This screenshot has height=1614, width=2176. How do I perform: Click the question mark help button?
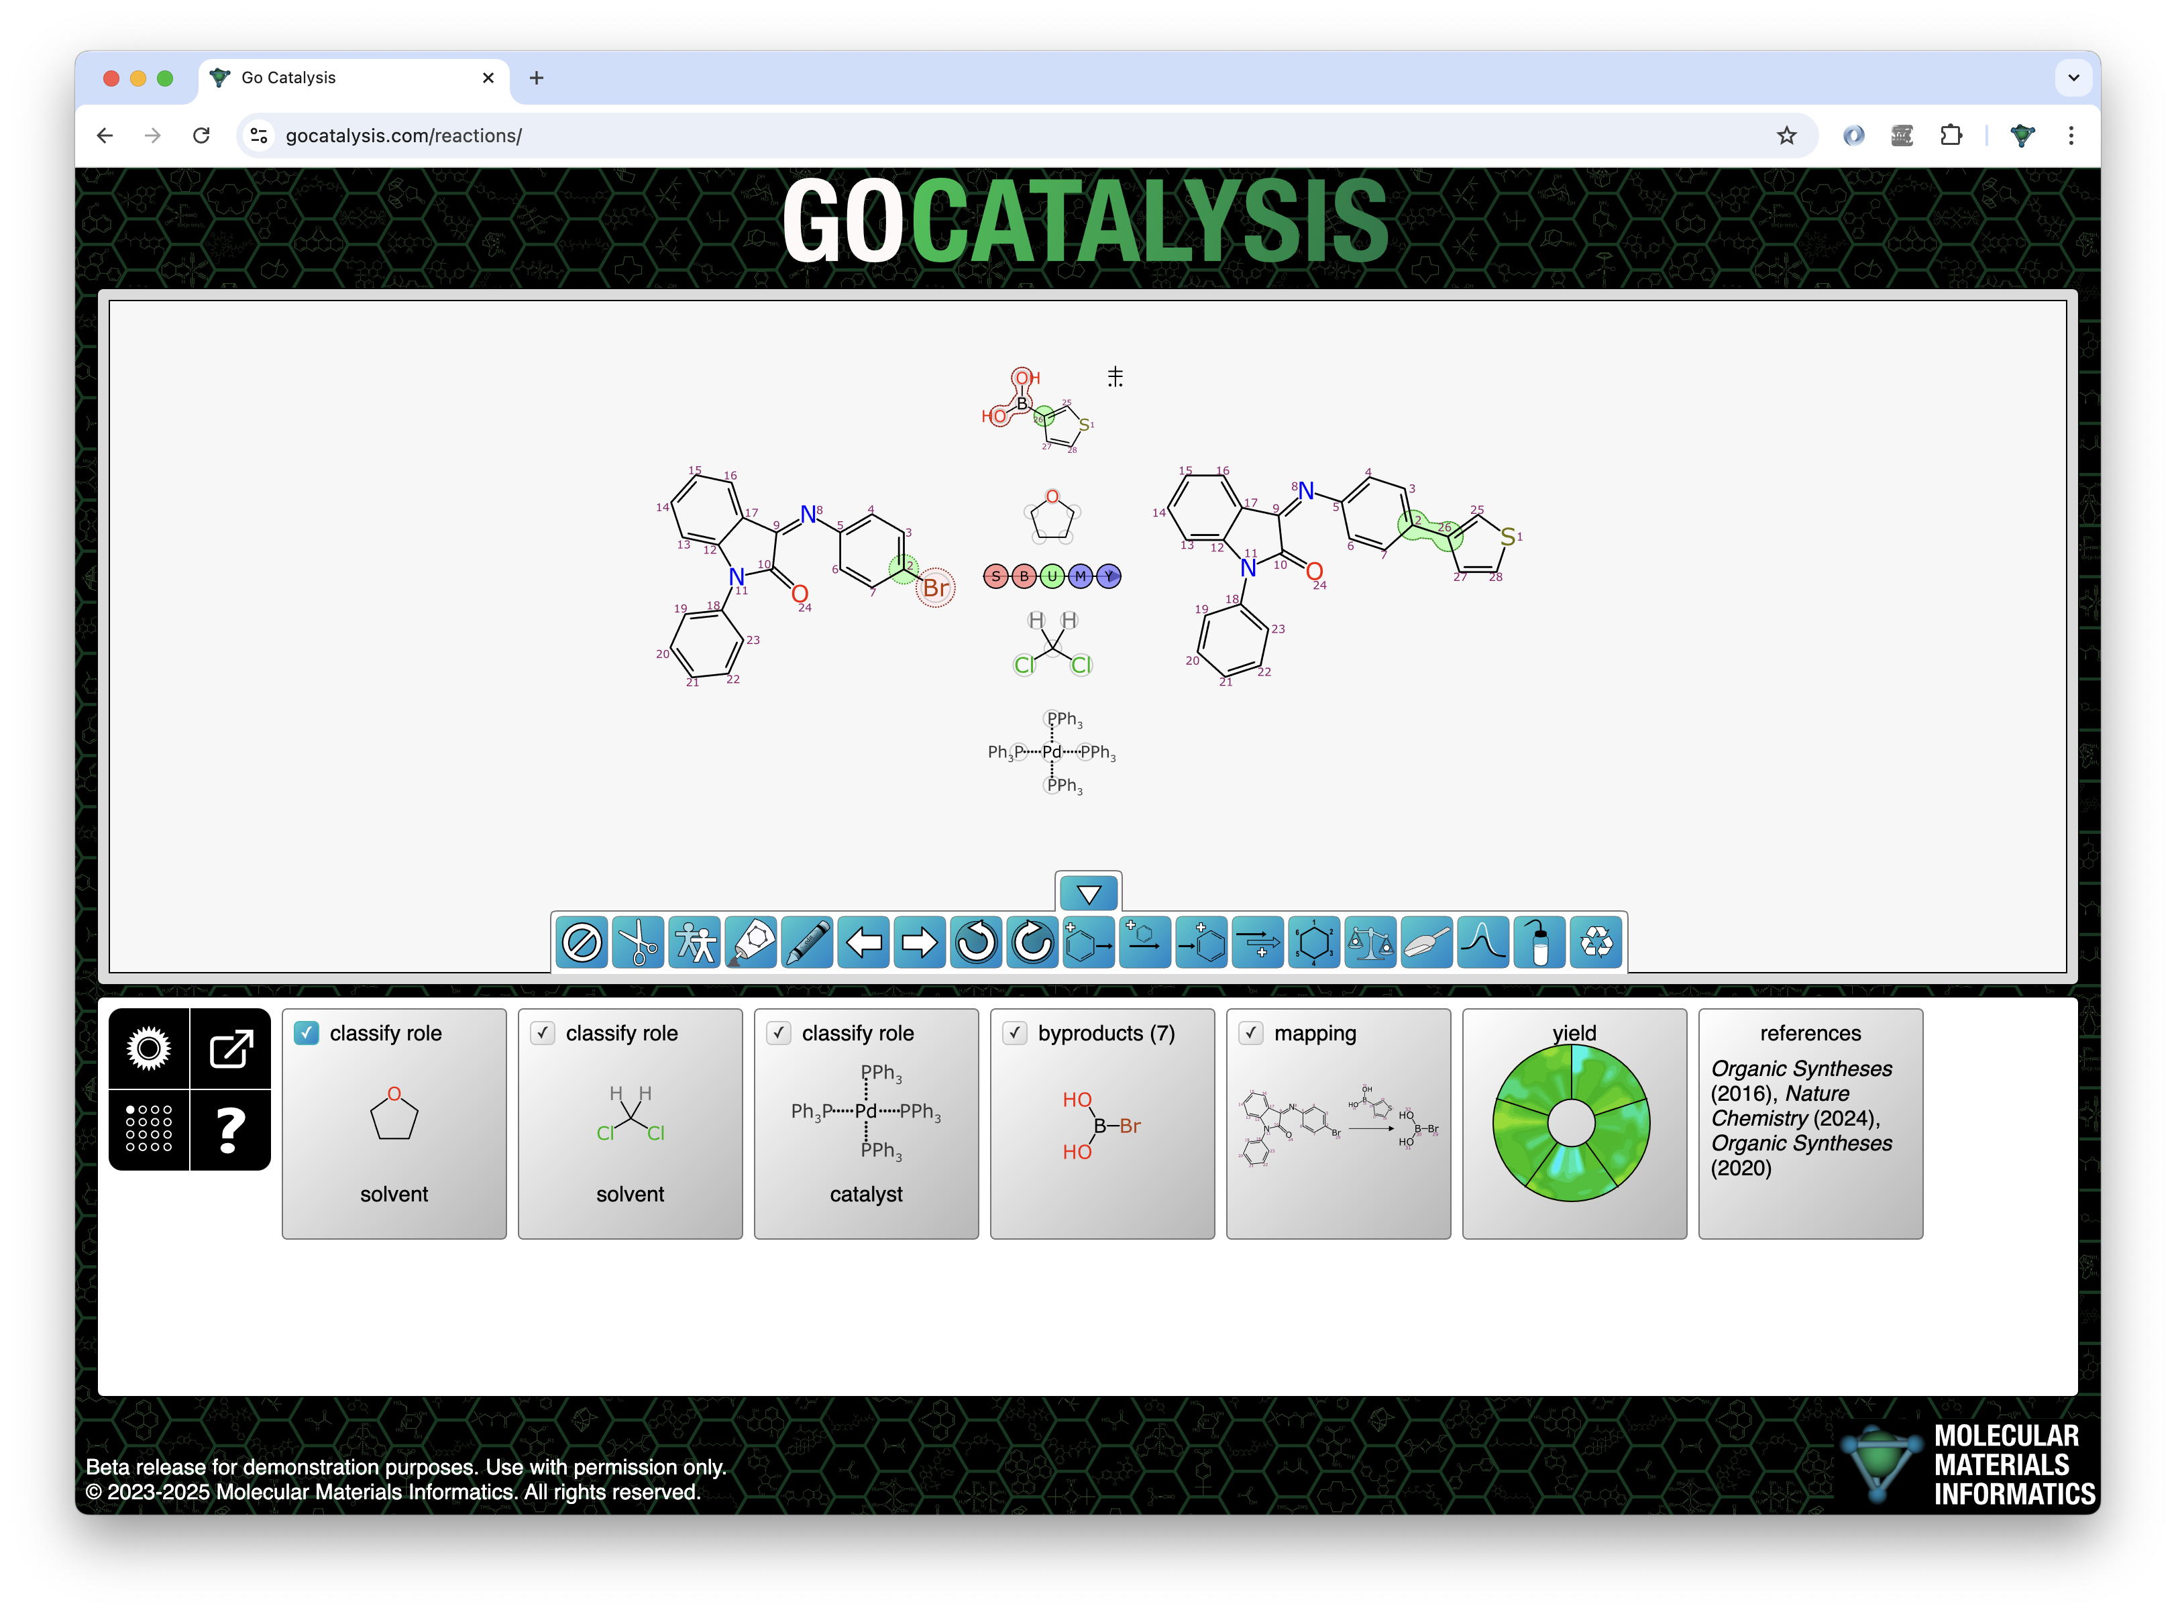tap(231, 1130)
